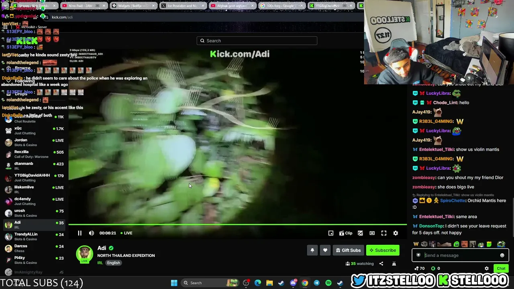Follow Adi with heart button
Screen dimensions: 514x289
(325, 250)
